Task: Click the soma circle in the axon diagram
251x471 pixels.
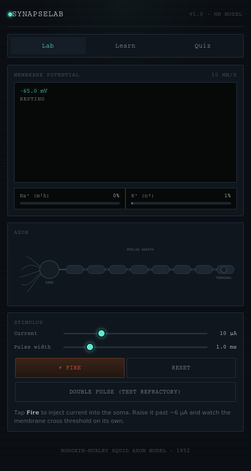Action: point(49,270)
